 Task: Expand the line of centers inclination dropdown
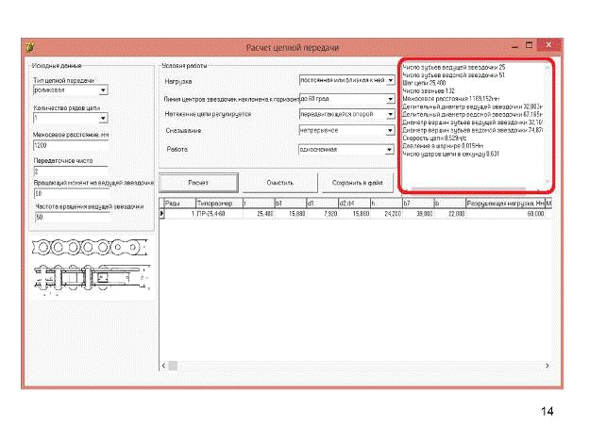[x=390, y=98]
